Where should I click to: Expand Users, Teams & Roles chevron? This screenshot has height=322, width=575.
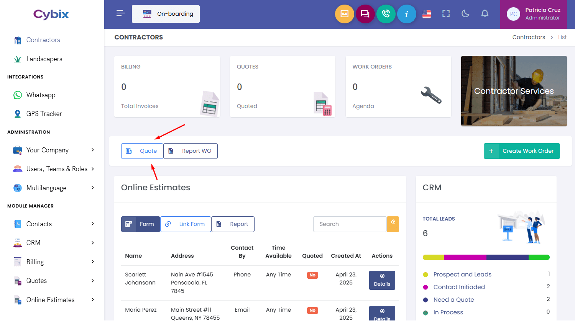click(93, 169)
